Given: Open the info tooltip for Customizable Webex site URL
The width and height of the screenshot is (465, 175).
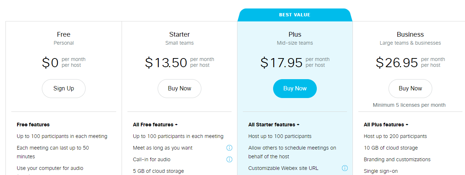Looking at the screenshot, I should point(345,168).
